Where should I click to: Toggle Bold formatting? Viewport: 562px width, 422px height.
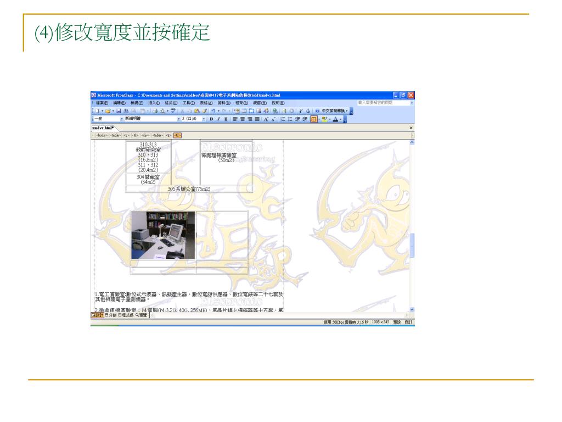[211, 119]
